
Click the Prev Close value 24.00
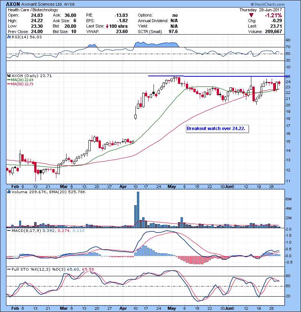[x=36, y=32]
